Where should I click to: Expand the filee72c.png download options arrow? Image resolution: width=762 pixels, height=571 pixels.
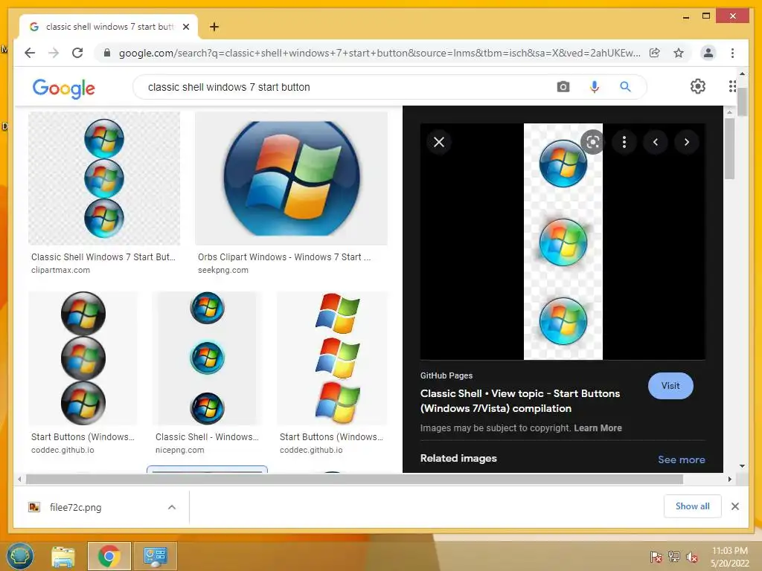[172, 507]
